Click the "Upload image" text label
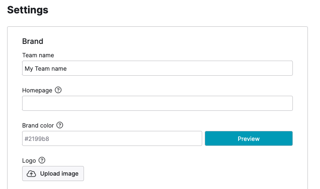320x189 pixels. pyautogui.click(x=59, y=174)
